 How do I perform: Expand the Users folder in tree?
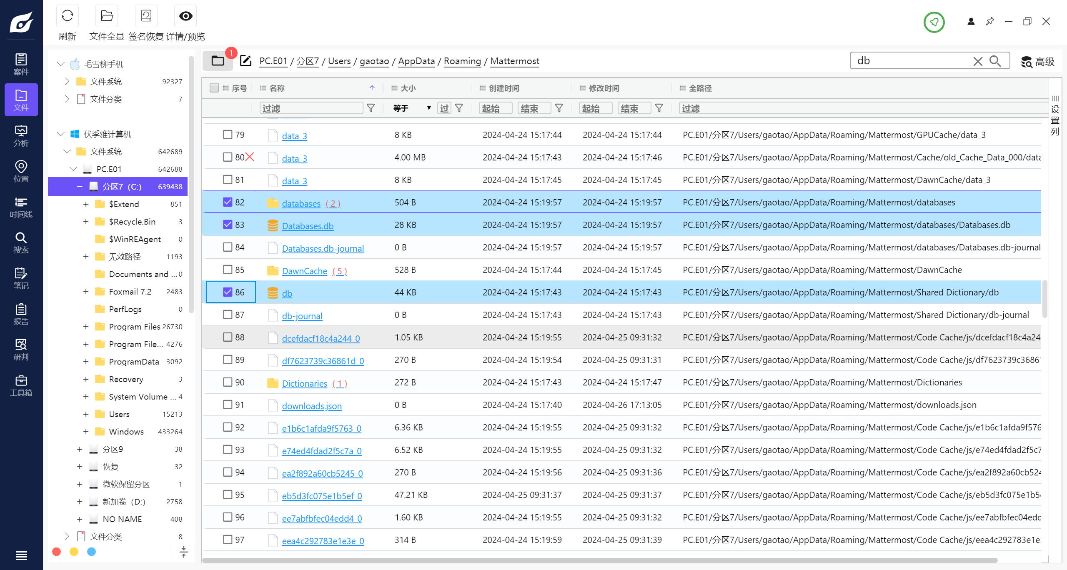coord(86,414)
